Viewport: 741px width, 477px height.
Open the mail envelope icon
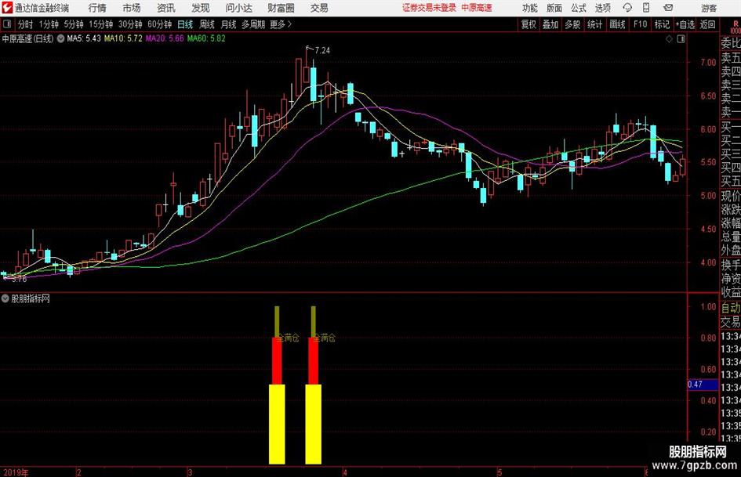click(x=668, y=8)
